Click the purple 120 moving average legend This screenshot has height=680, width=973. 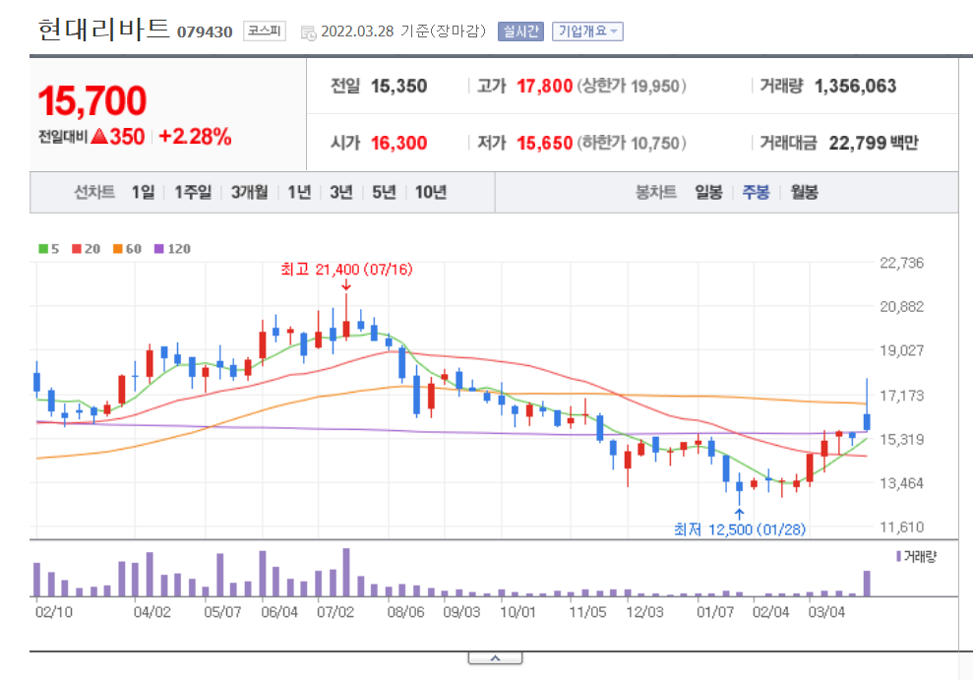[172, 249]
